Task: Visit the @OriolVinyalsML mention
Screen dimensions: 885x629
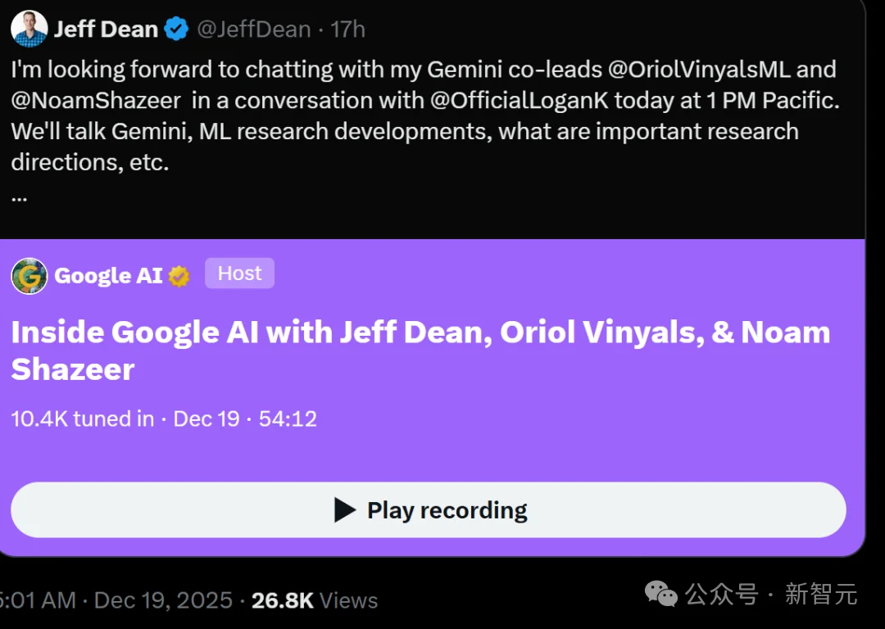Action: tap(707, 70)
